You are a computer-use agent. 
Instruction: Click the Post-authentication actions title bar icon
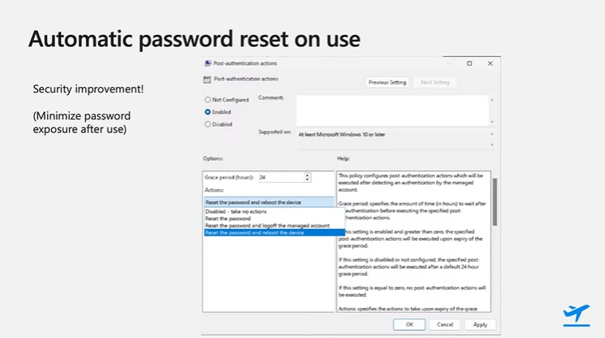[x=208, y=63]
